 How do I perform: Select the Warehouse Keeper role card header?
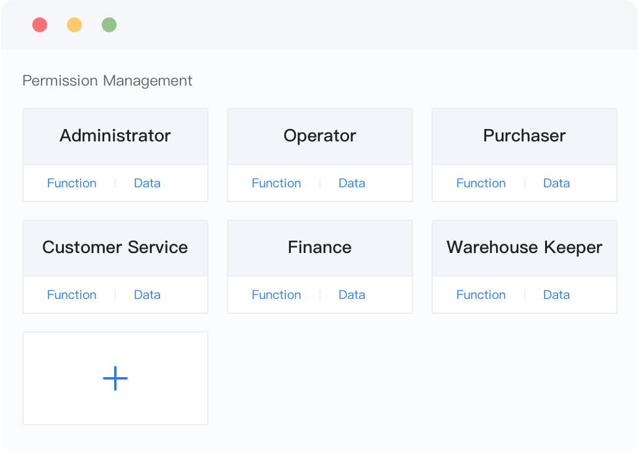(x=525, y=247)
